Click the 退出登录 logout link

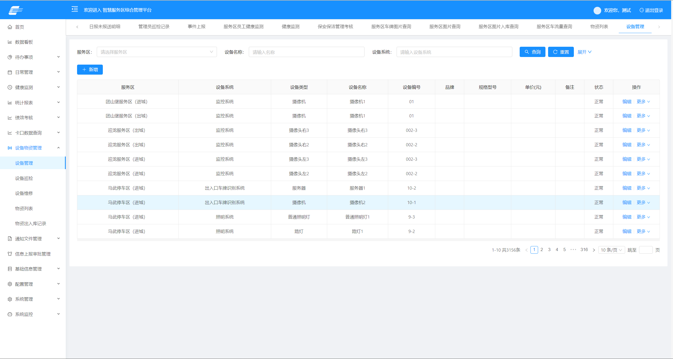651,10
